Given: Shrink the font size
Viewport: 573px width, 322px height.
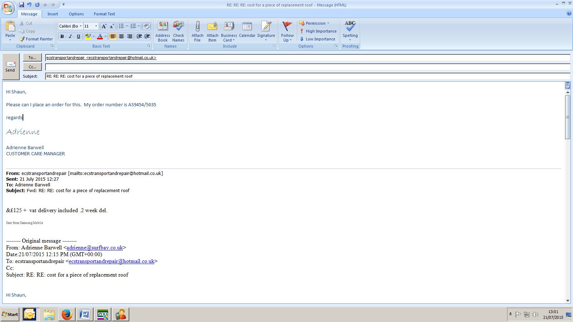Looking at the screenshot, I should tap(112, 26).
